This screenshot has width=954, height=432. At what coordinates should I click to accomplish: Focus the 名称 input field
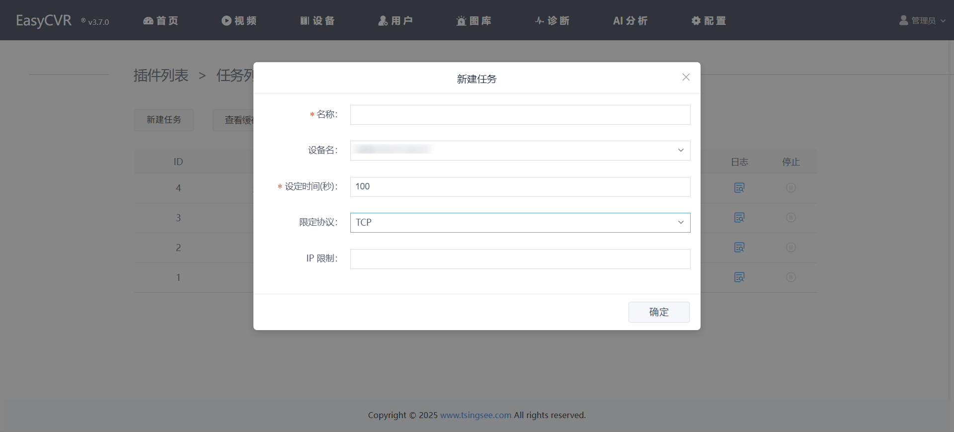coord(520,115)
